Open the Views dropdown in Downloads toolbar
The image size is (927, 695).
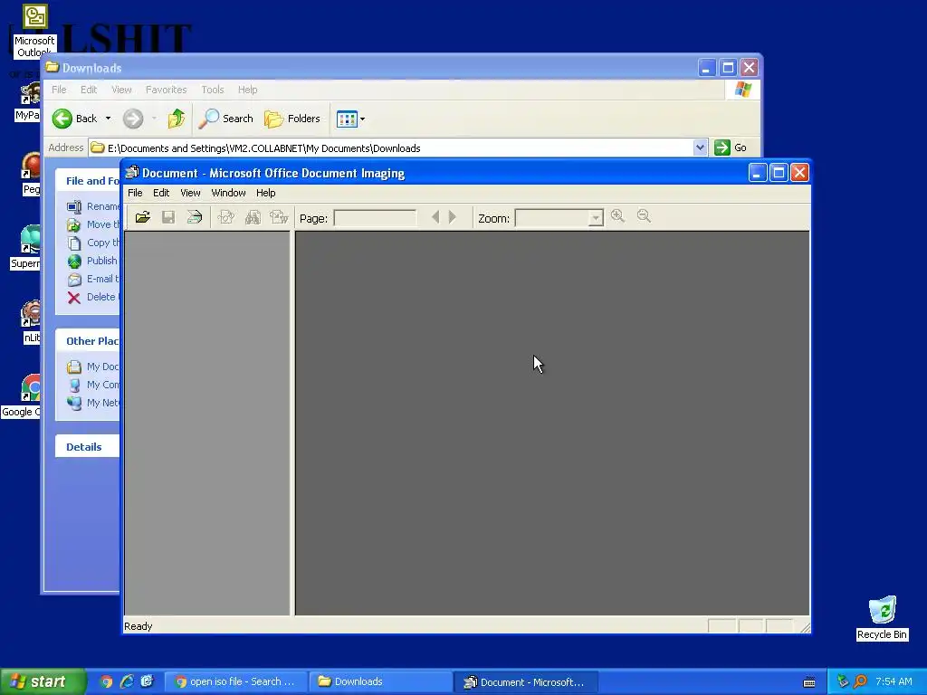pos(350,119)
